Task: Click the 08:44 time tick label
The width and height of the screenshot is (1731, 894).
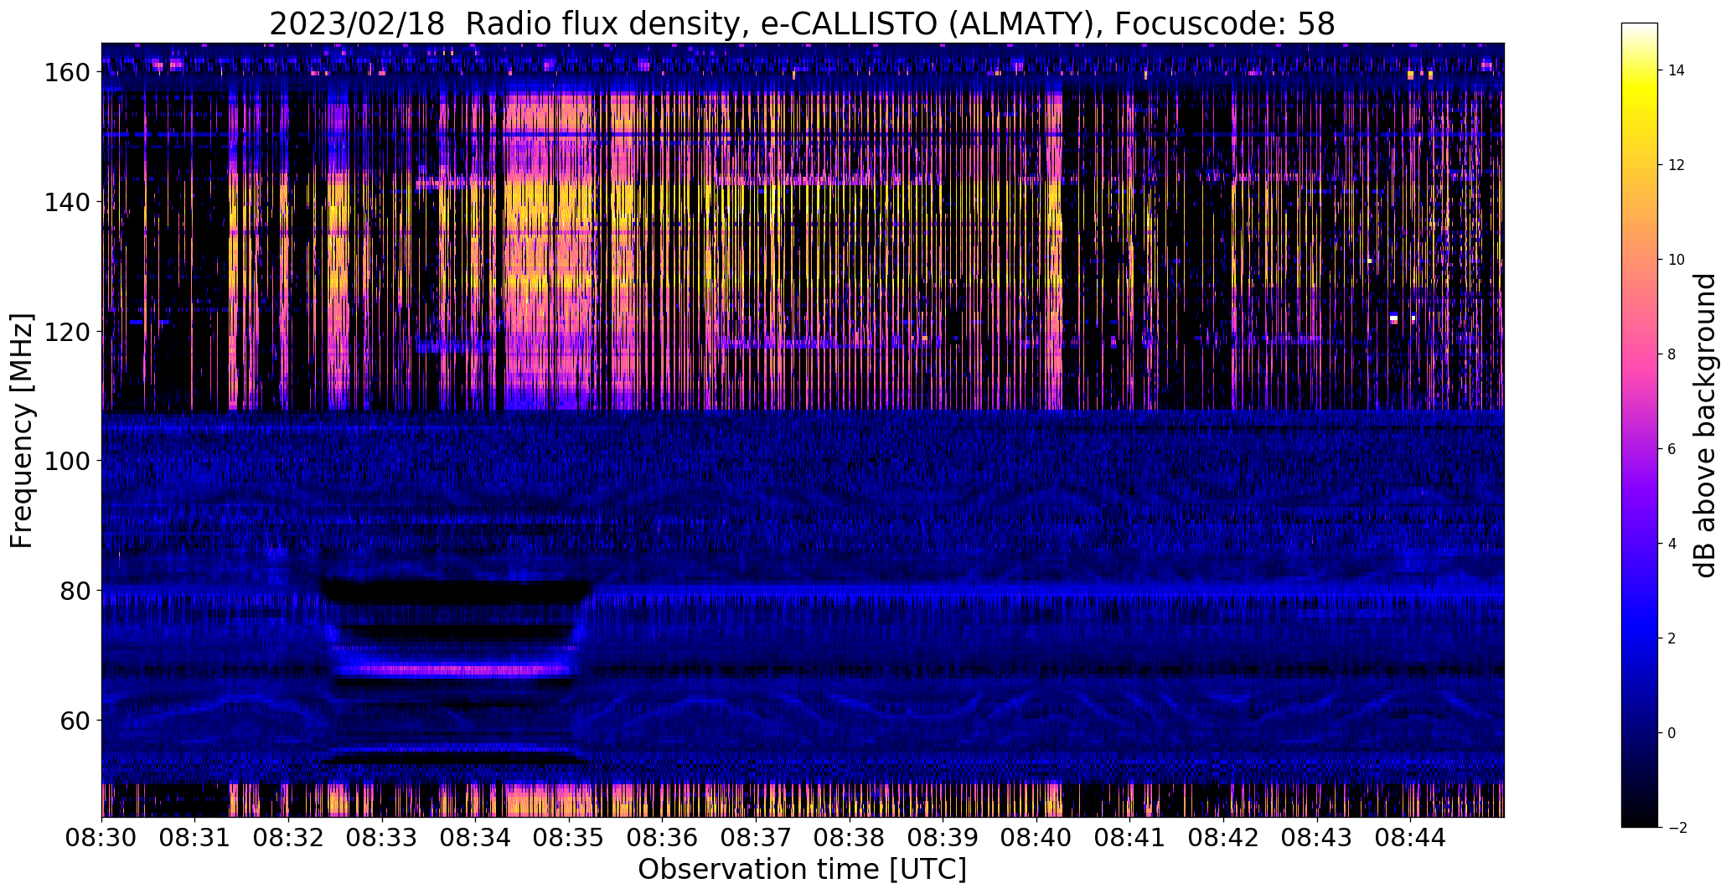Action: (1410, 837)
